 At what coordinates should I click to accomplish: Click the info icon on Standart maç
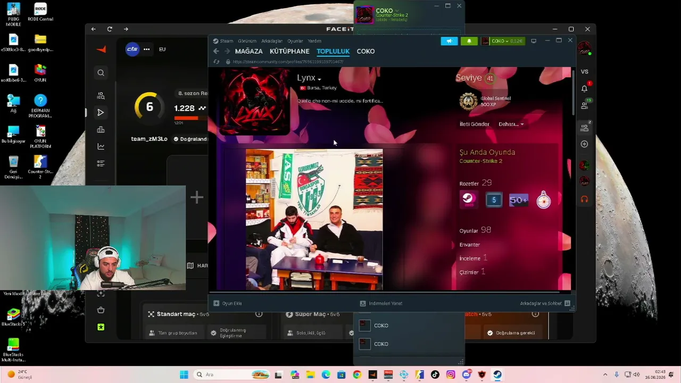259,314
